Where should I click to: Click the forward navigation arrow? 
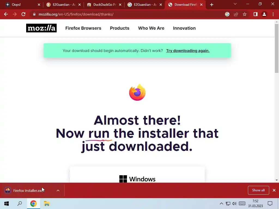[x=15, y=14]
